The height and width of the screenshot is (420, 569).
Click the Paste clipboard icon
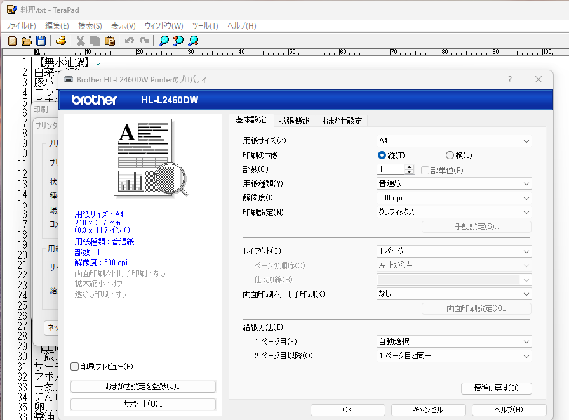(110, 41)
